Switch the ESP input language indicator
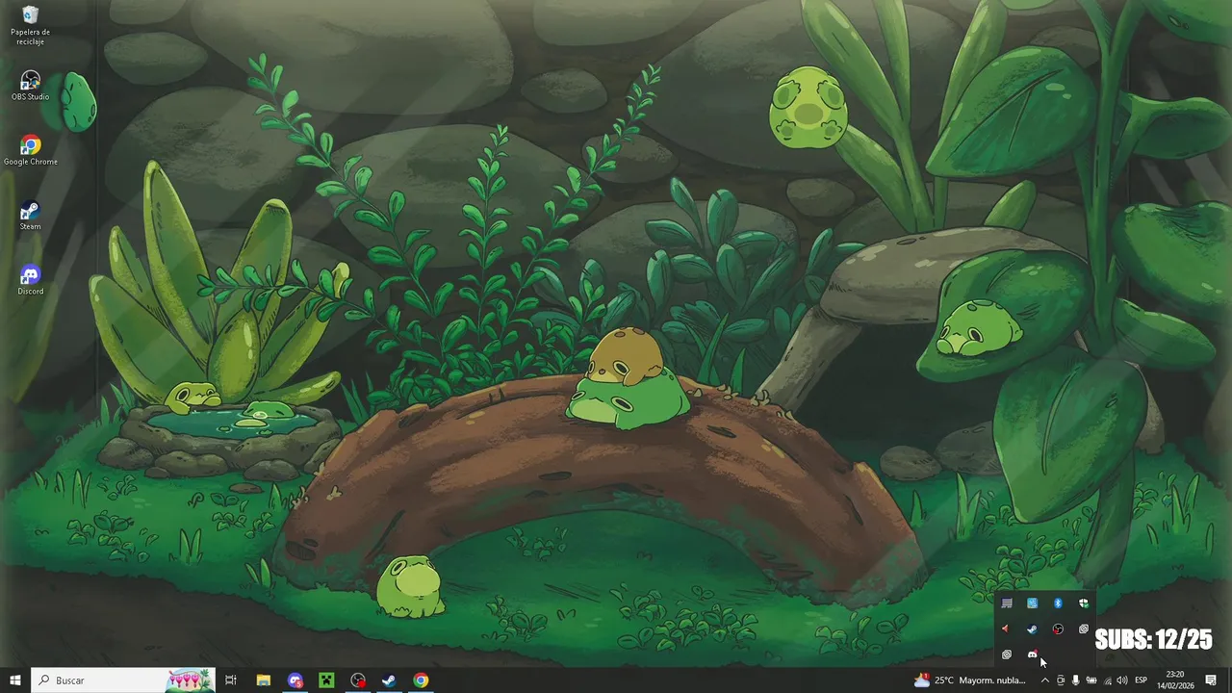1232x693 pixels. 1142,680
